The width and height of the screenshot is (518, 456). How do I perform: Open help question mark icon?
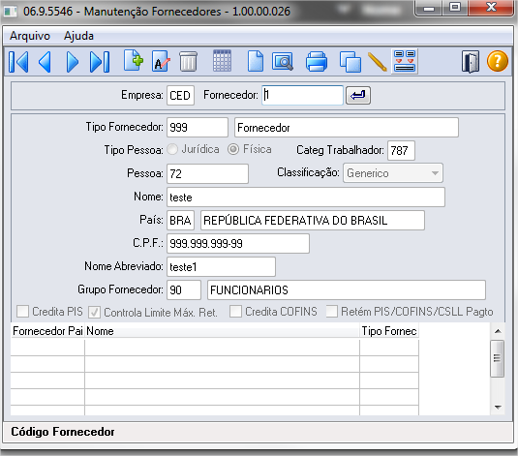pos(498,61)
